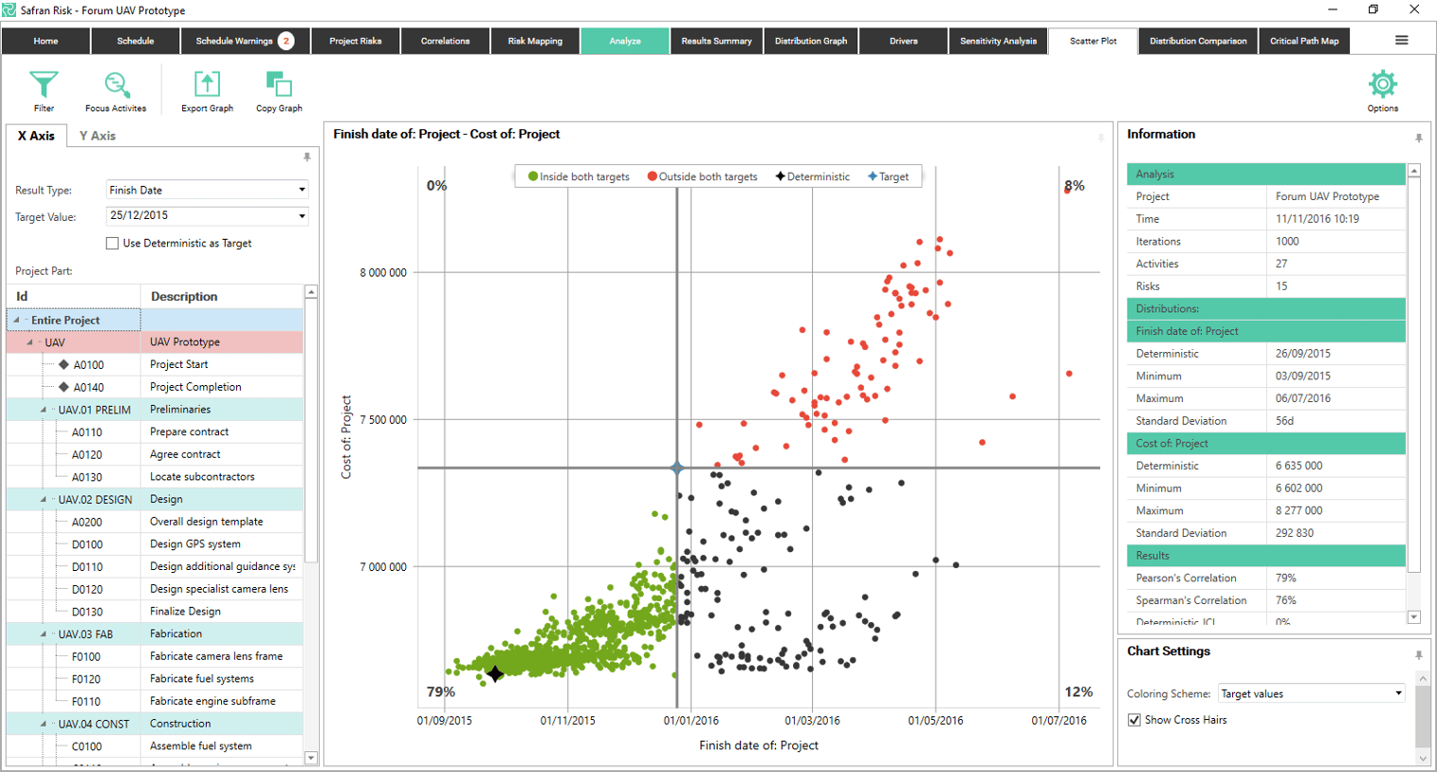The height and width of the screenshot is (772, 1437).
Task: Pin the Information panel
Action: pyautogui.click(x=1418, y=138)
